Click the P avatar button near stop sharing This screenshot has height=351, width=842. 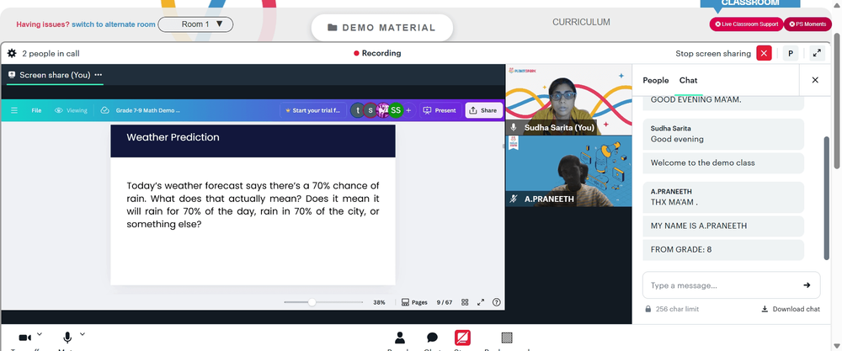(791, 53)
